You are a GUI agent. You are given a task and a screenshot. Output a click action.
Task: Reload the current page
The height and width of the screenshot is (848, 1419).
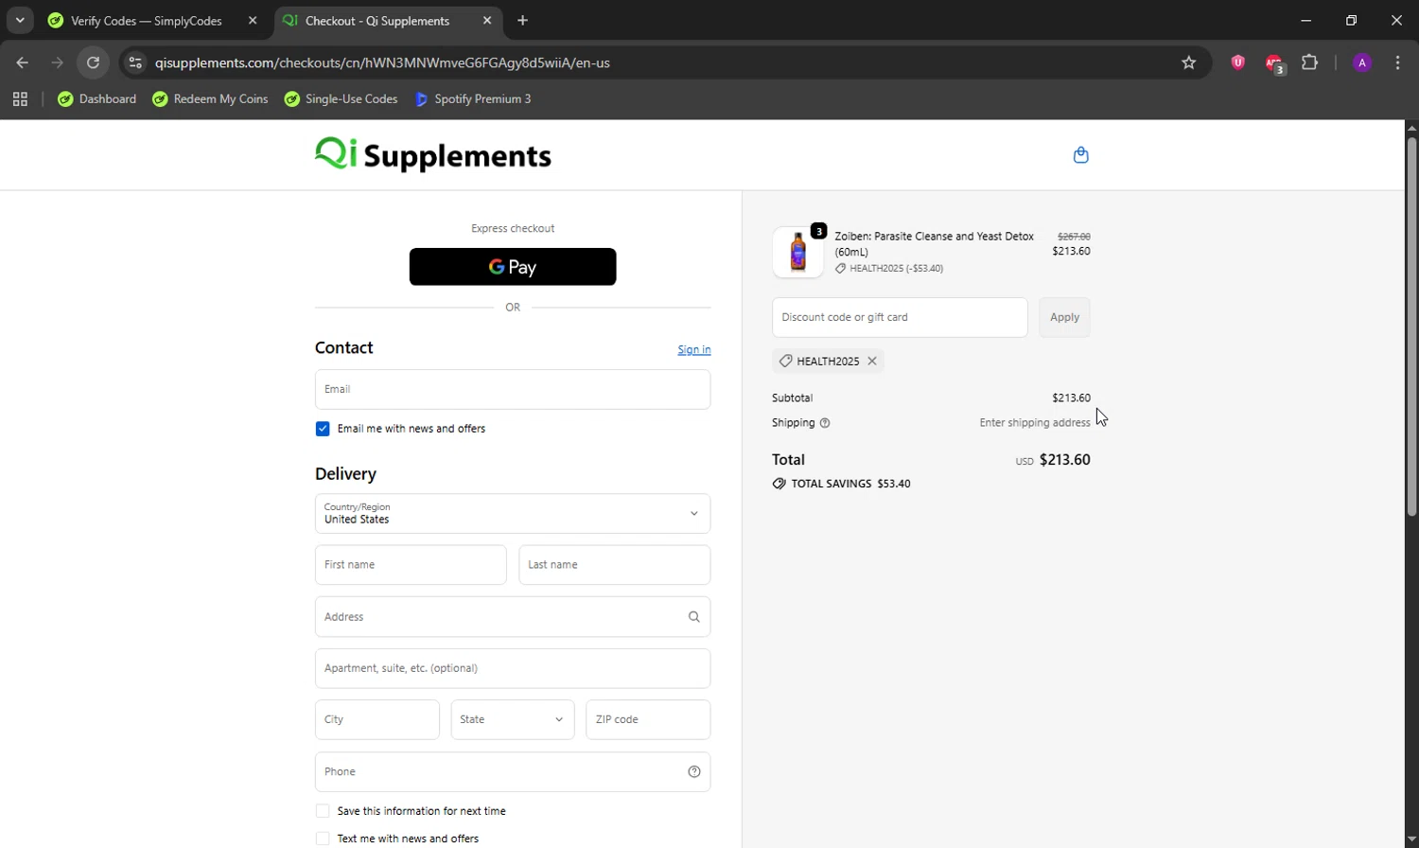tap(93, 62)
